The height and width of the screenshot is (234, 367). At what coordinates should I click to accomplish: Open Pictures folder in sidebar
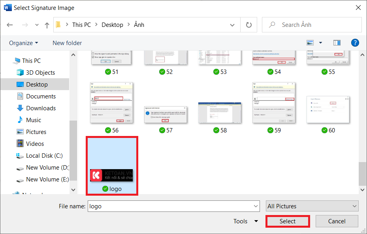point(36,132)
